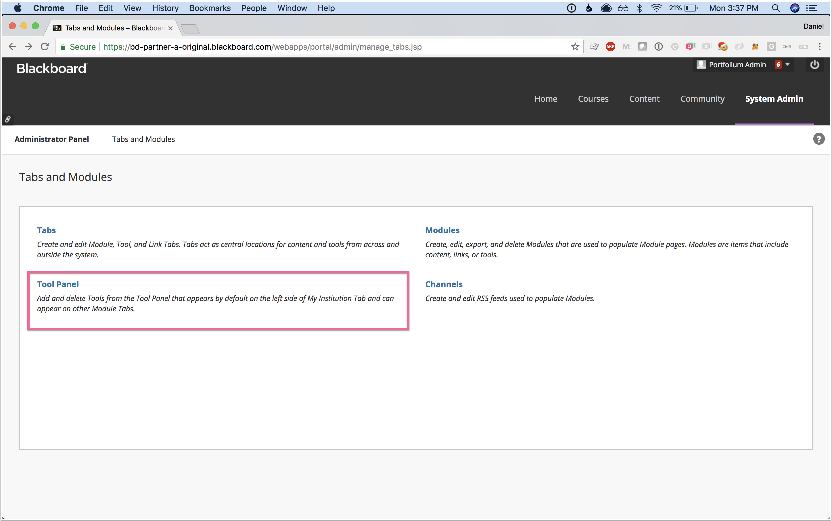Open macOS Spotlight search icon
832x521 pixels.
click(x=776, y=8)
